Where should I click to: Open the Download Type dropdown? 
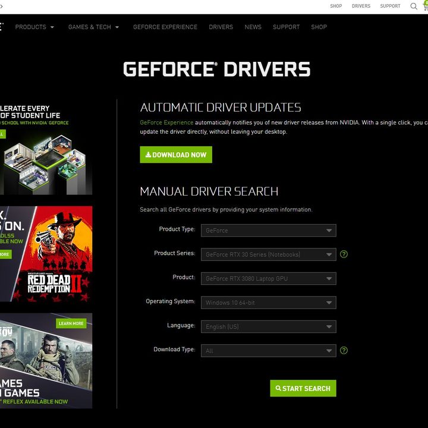pos(268,351)
